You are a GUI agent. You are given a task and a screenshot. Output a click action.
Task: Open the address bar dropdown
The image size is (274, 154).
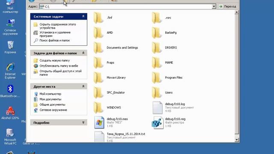(x=214, y=6)
